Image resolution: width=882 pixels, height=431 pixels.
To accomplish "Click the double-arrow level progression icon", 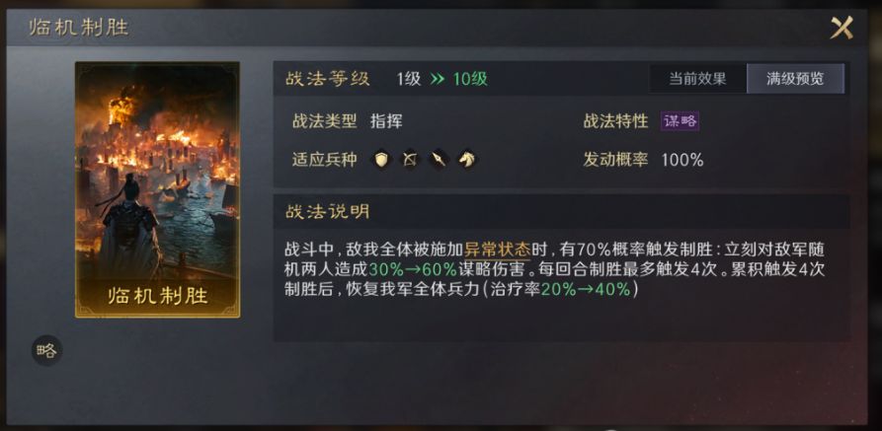I will click(x=438, y=79).
